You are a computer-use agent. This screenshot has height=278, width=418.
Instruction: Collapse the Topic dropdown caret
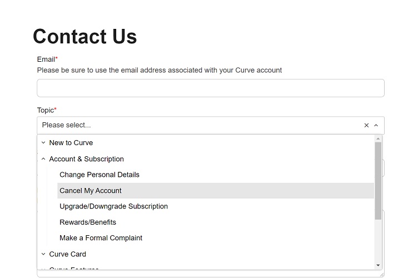[x=376, y=126]
